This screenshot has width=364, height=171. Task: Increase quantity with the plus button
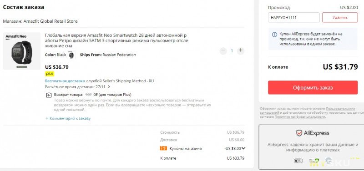pos(241,50)
